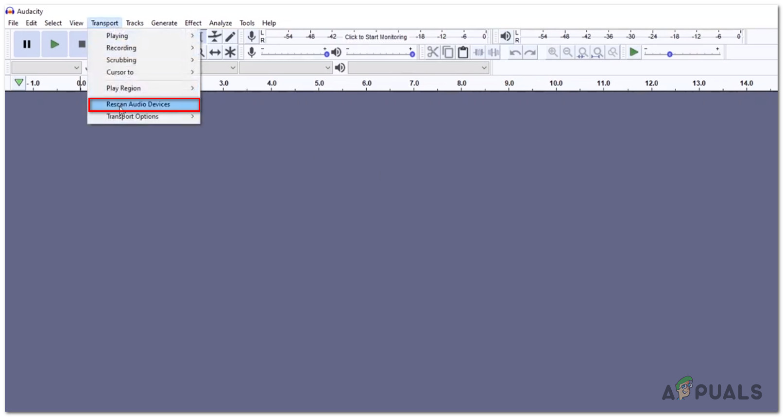Click the 10.0 mark on timeline ruler

(x=556, y=83)
